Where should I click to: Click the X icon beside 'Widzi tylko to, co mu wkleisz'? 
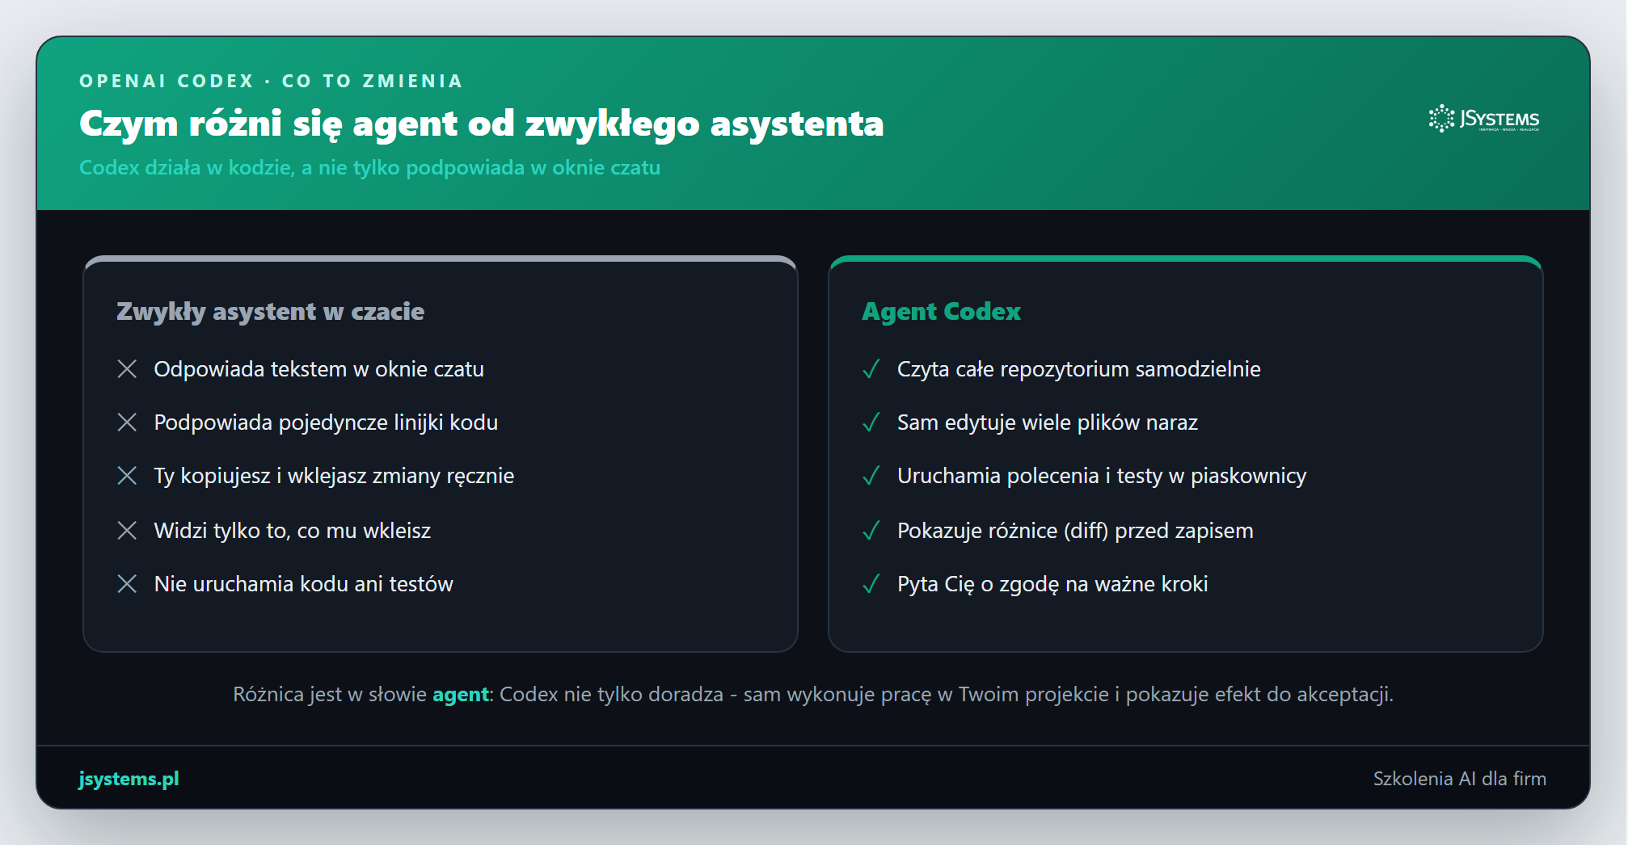127,531
